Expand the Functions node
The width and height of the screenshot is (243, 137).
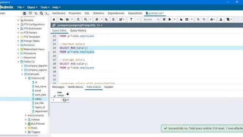[x=18, y=45]
